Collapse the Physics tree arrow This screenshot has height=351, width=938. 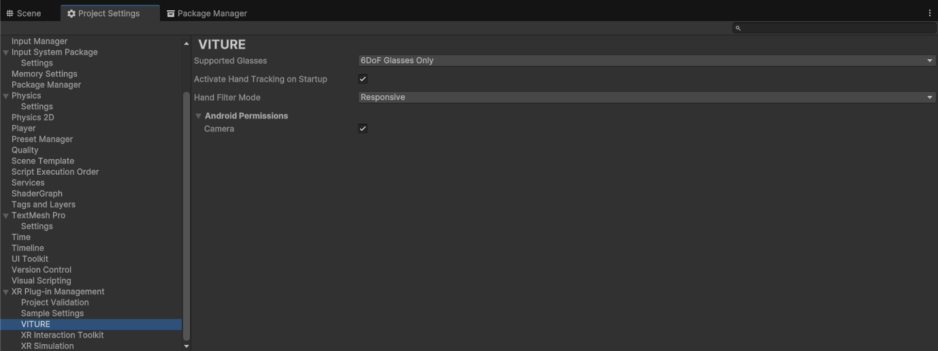click(x=6, y=96)
